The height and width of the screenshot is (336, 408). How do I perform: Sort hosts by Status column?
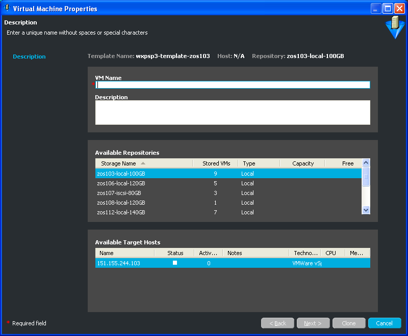tap(174, 253)
